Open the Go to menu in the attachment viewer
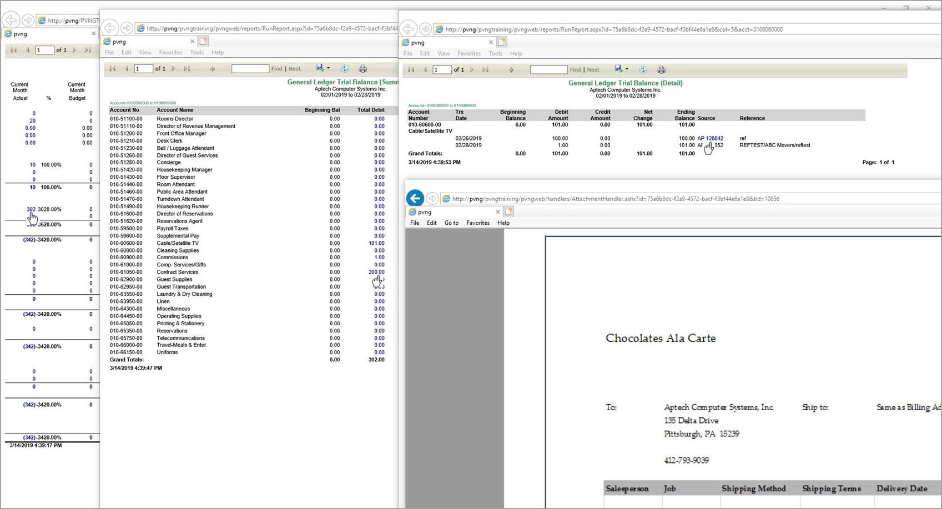Viewport: 942px width, 509px height. click(x=451, y=223)
